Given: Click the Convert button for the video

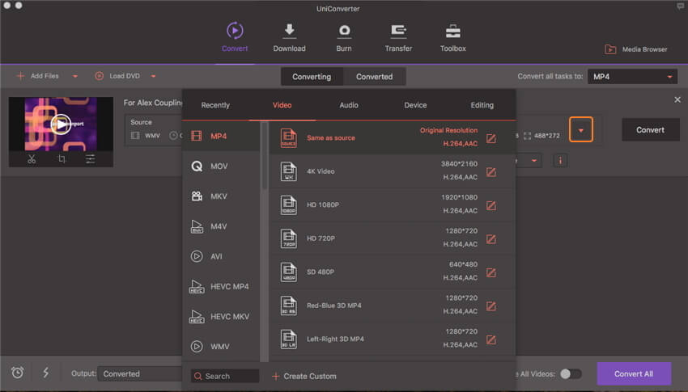Looking at the screenshot, I should pyautogui.click(x=650, y=130).
